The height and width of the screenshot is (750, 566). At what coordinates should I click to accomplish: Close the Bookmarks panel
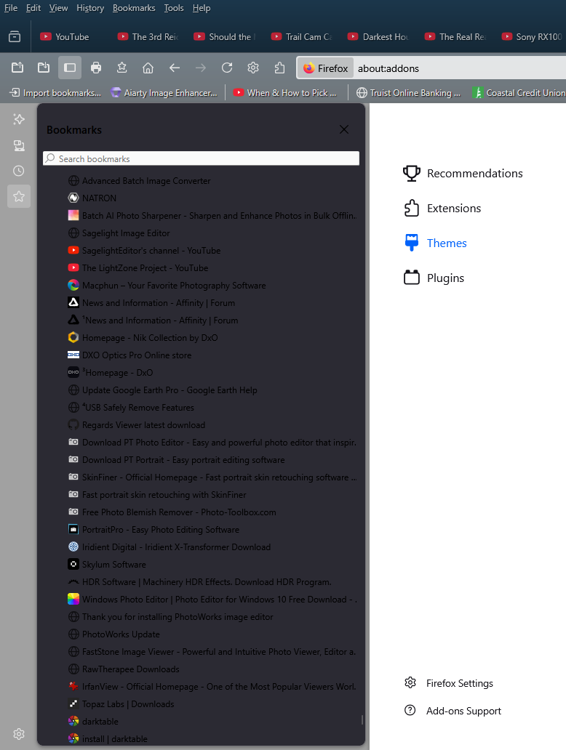[x=344, y=129]
